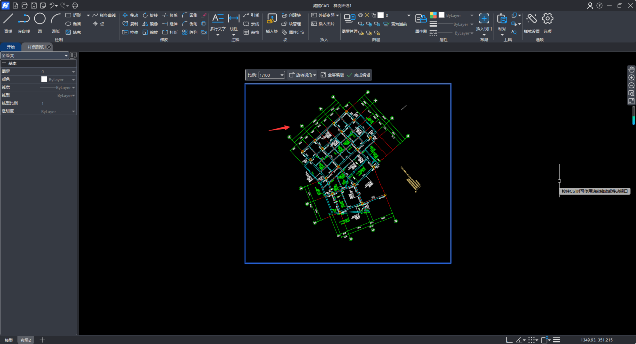
Task: Click the 全屏编辑 fullscreen edit button
Action: coord(332,75)
